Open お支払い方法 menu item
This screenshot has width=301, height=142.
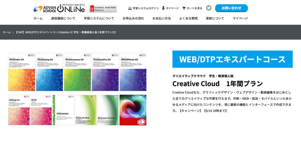coord(162,18)
